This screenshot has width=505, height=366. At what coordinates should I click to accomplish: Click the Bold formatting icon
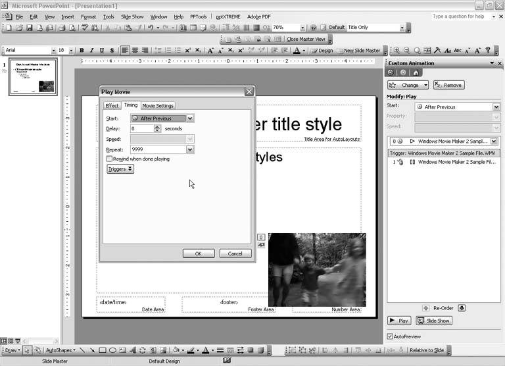click(82, 50)
